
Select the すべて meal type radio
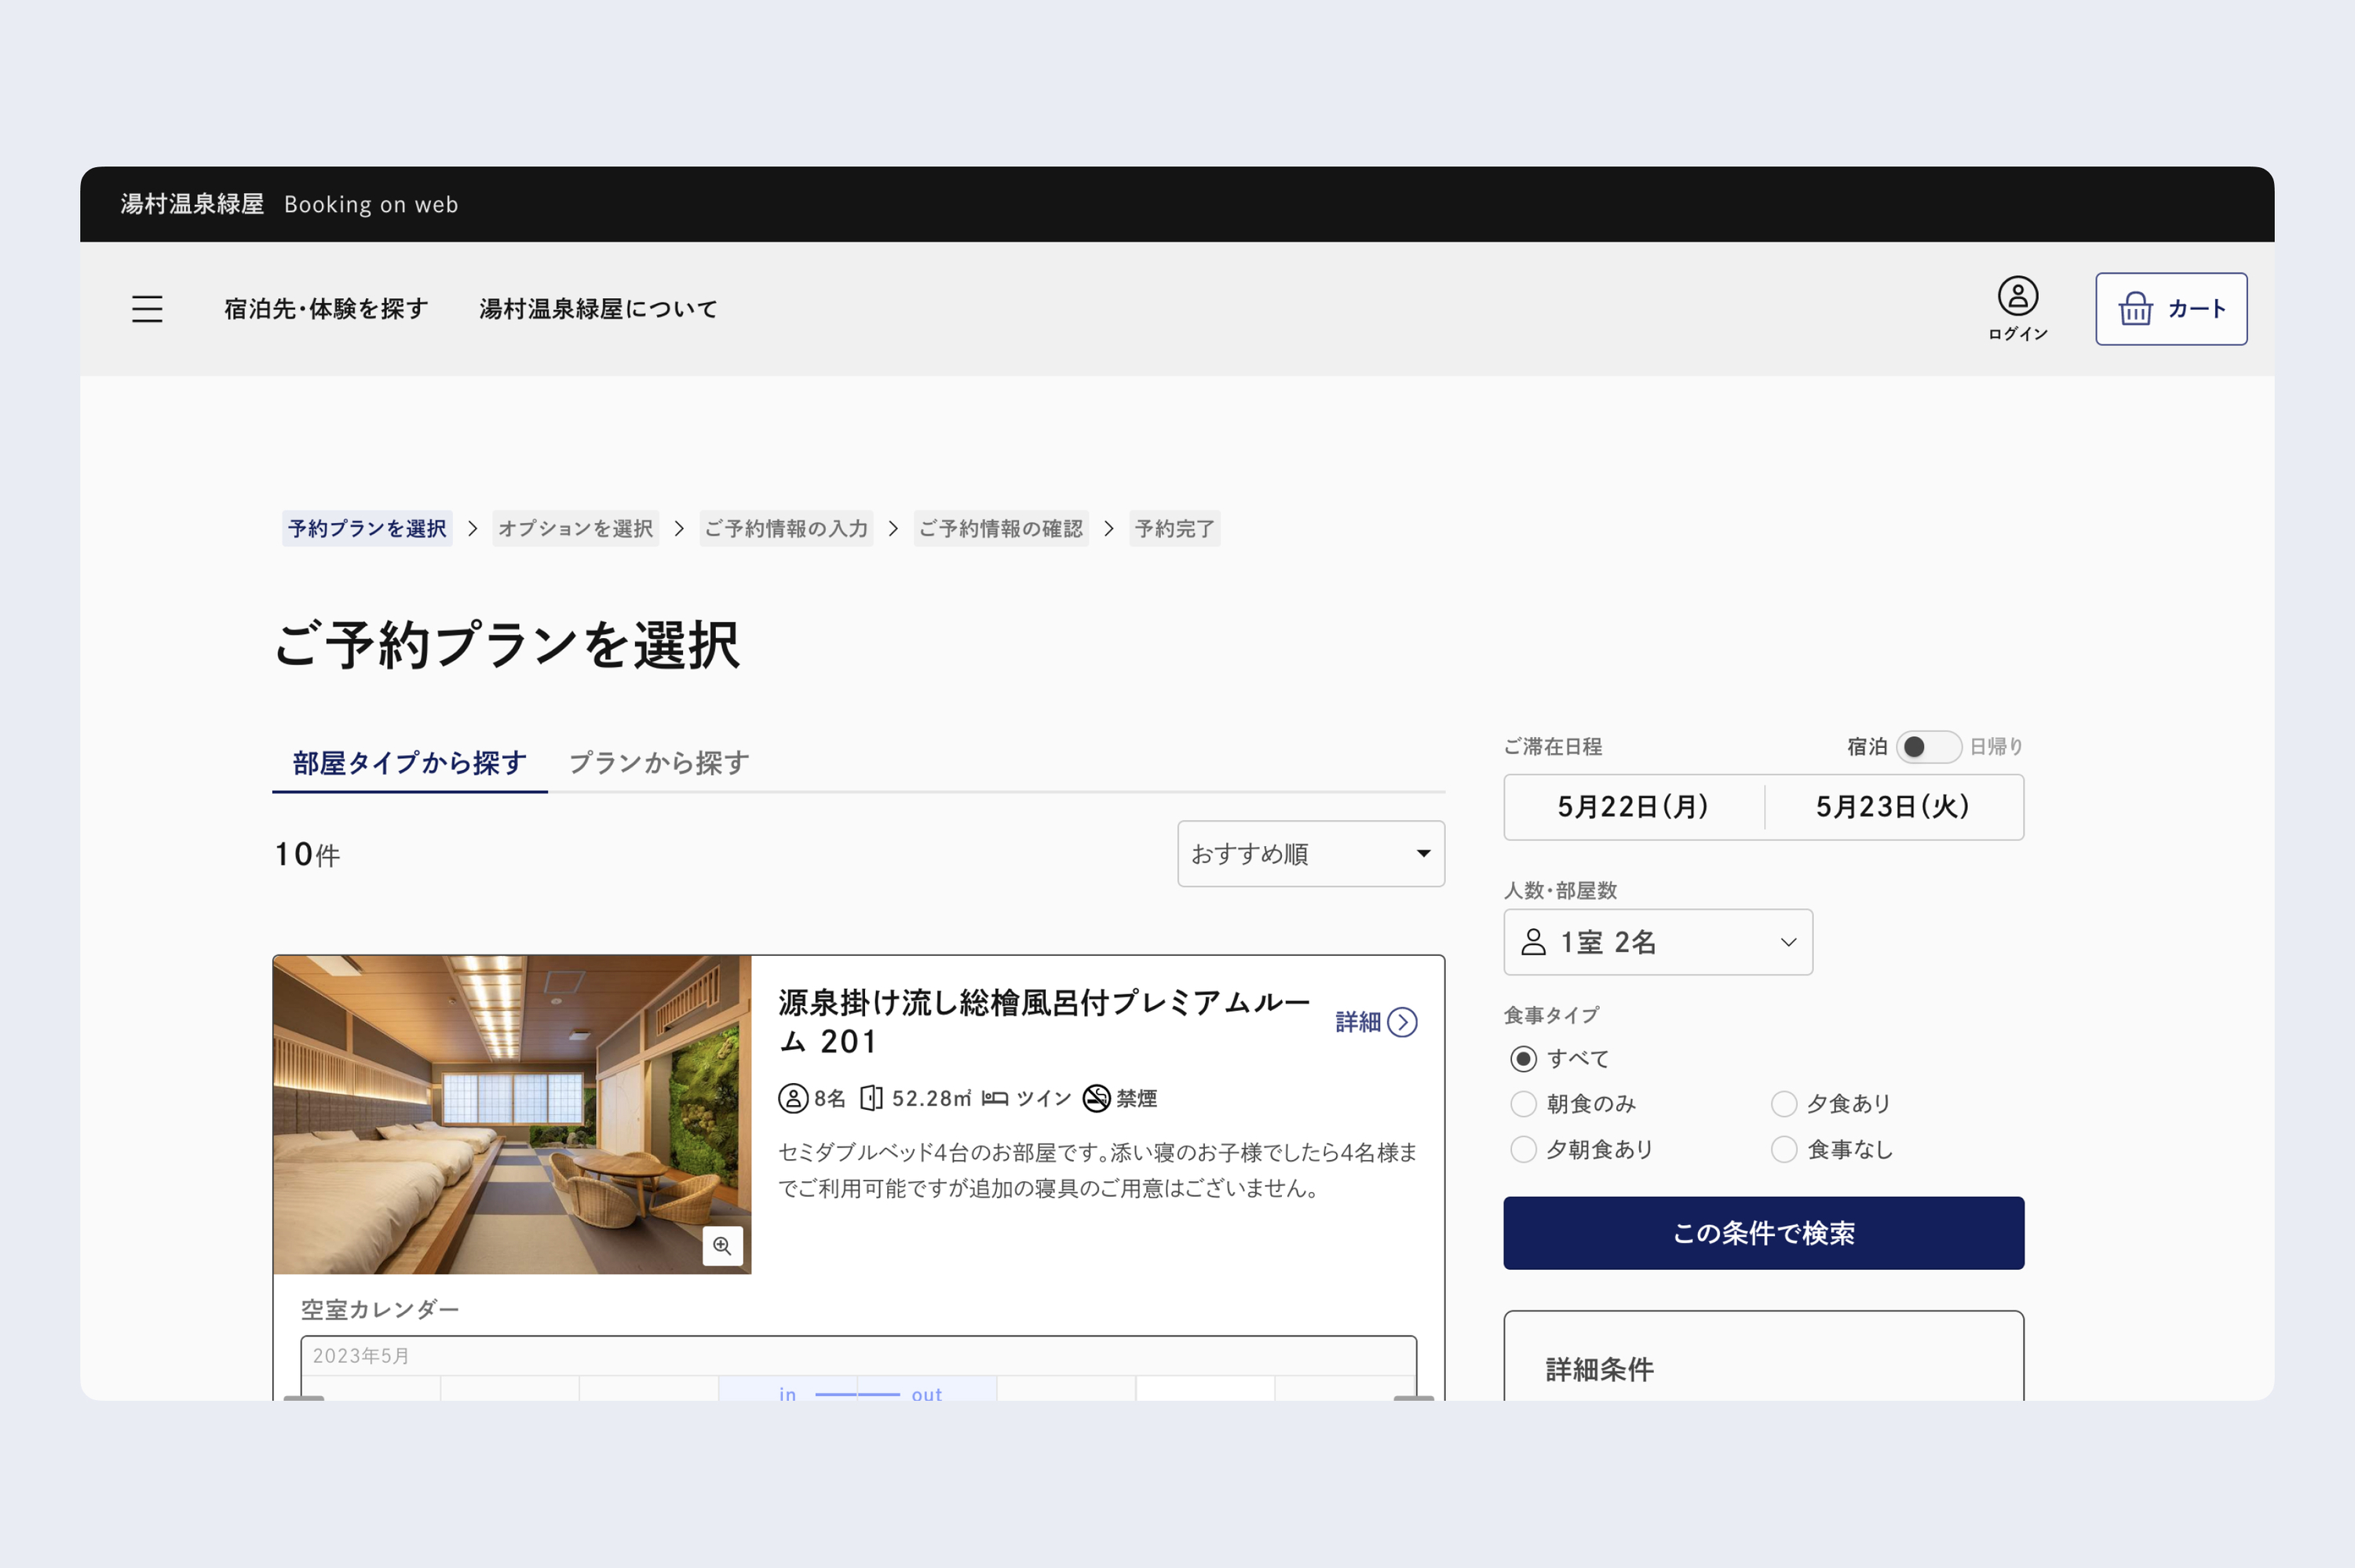click(1522, 1058)
